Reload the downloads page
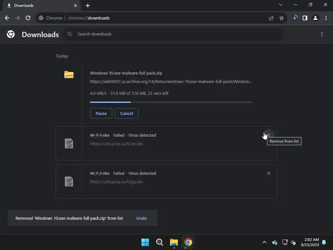The image size is (333, 250). tap(28, 18)
